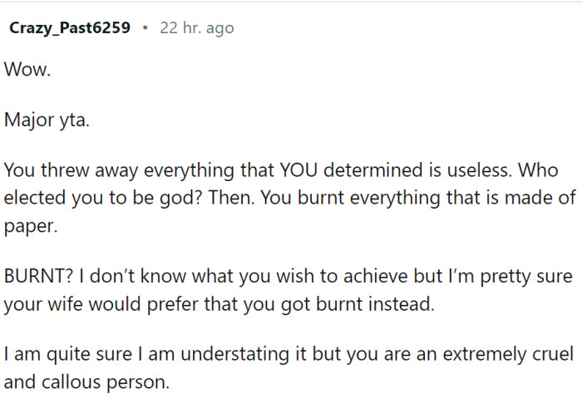Click the word "paper." in comment
582x398 pixels.
[x=30, y=228]
